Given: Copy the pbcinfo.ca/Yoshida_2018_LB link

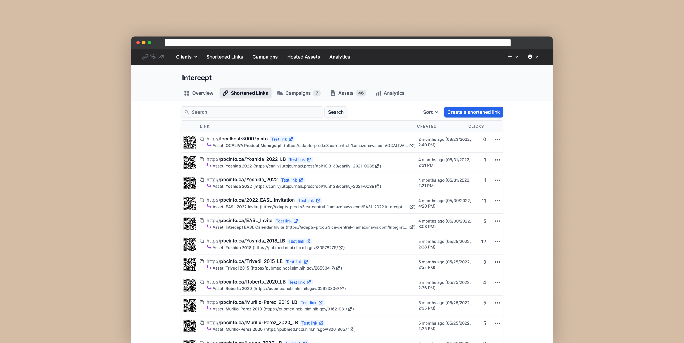Looking at the screenshot, I should (202, 241).
